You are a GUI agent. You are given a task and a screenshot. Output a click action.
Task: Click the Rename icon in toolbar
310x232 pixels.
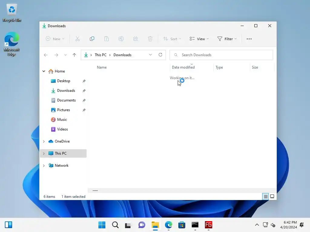[121, 39]
